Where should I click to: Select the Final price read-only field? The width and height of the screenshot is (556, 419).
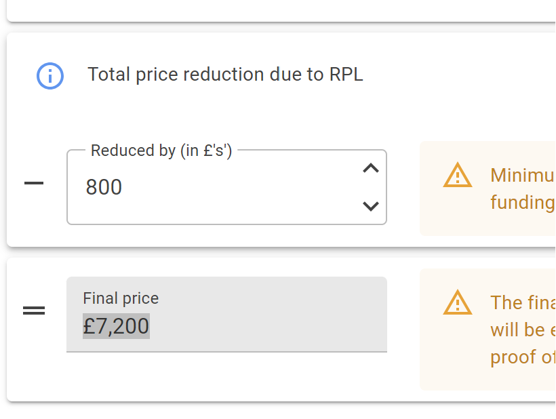pyautogui.click(x=226, y=315)
